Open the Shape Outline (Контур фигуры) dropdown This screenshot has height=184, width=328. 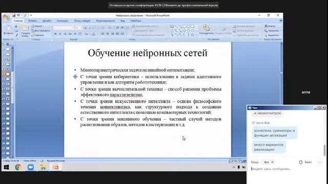[x=243, y=31]
